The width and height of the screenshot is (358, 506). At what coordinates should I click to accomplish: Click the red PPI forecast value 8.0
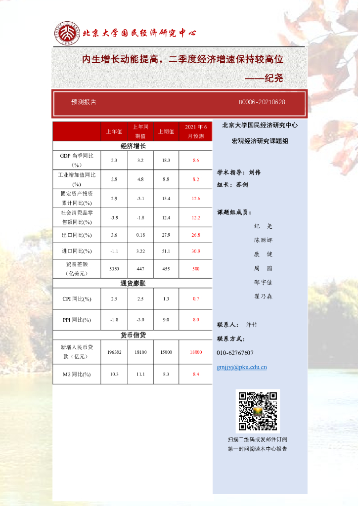(196, 320)
